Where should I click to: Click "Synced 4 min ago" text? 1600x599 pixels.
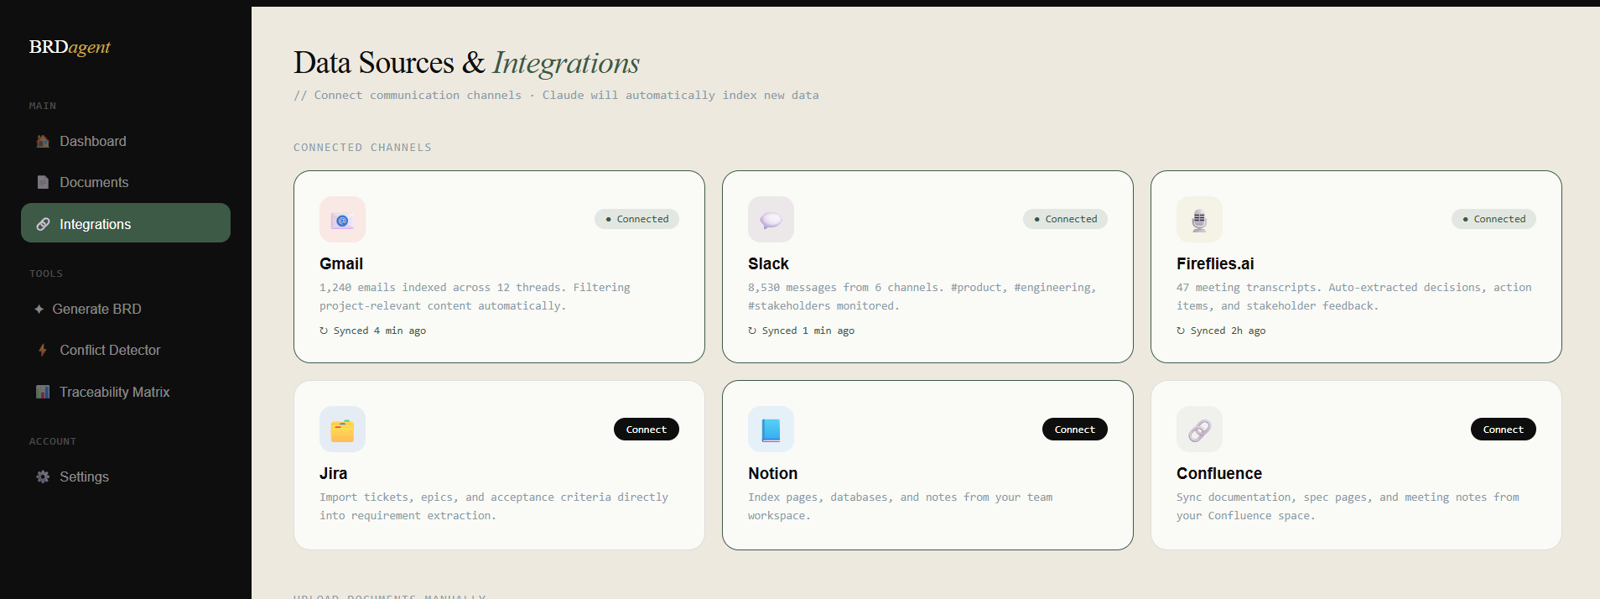(380, 331)
